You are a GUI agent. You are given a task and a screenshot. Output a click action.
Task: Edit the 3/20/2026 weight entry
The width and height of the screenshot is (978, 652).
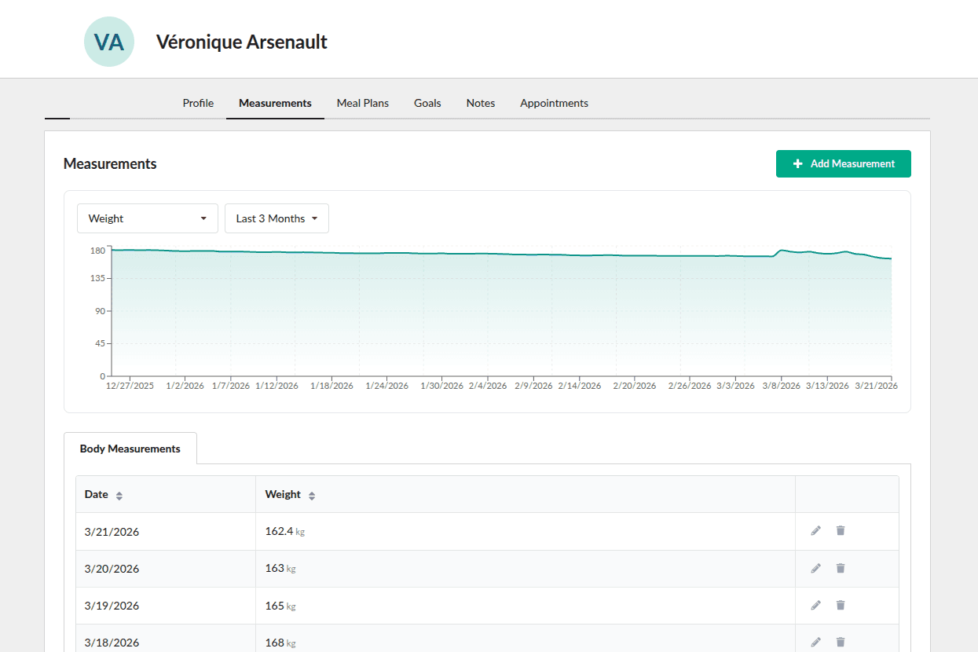[815, 568]
